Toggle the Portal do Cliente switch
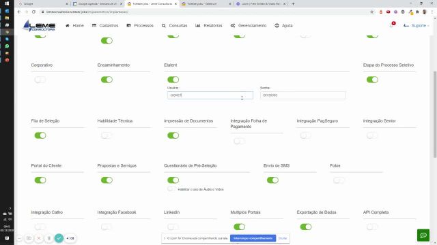437x245 pixels. tap(40, 180)
